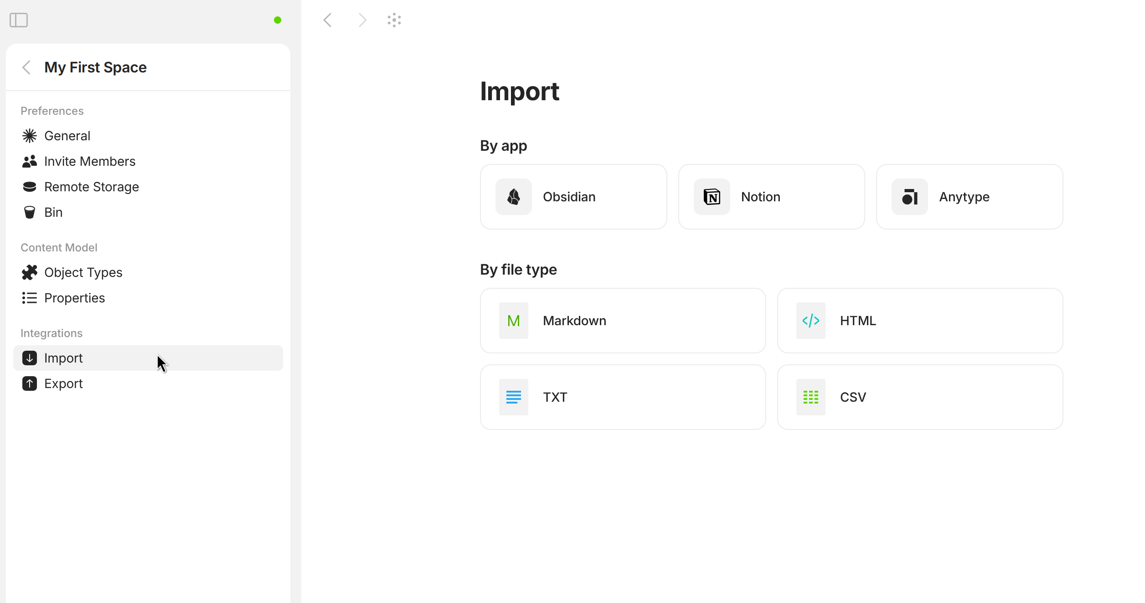This screenshot has width=1145, height=603.
Task: Open the Bin section
Action: point(53,212)
